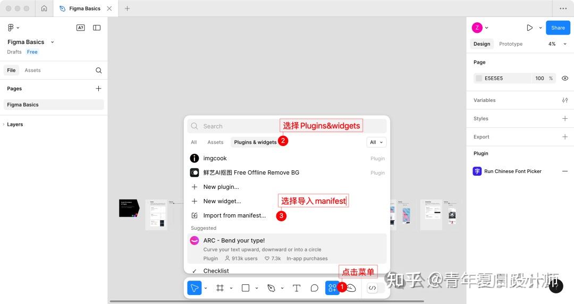
Task: Click the Chinese Font Picker plugin icon
Action: 477,171
